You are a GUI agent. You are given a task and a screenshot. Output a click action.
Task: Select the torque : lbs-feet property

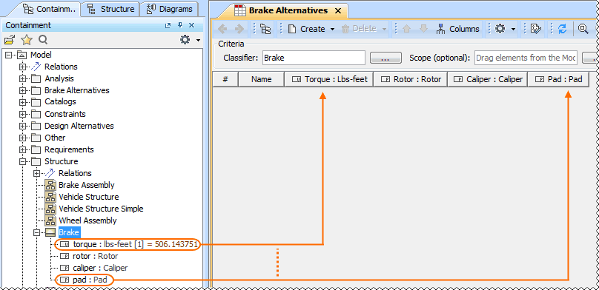click(x=135, y=244)
